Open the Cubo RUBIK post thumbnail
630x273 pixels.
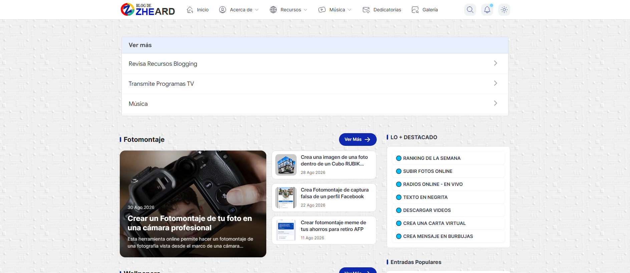point(286,165)
